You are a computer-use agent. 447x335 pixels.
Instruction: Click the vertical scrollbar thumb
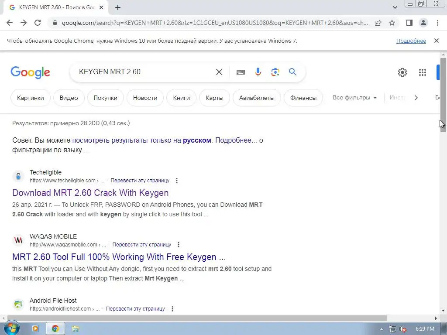pyautogui.click(x=443, y=95)
